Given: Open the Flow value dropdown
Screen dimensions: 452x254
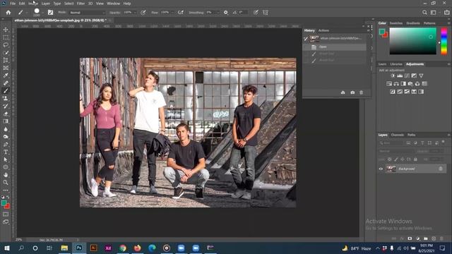Looking at the screenshot, I should coord(172,13).
